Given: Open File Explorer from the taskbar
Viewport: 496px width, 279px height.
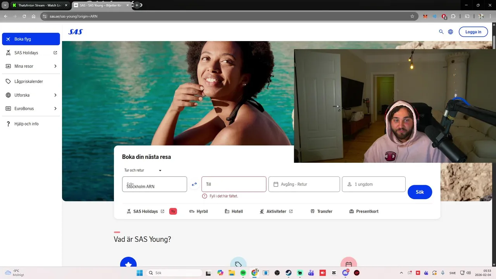Looking at the screenshot, I should point(232,273).
